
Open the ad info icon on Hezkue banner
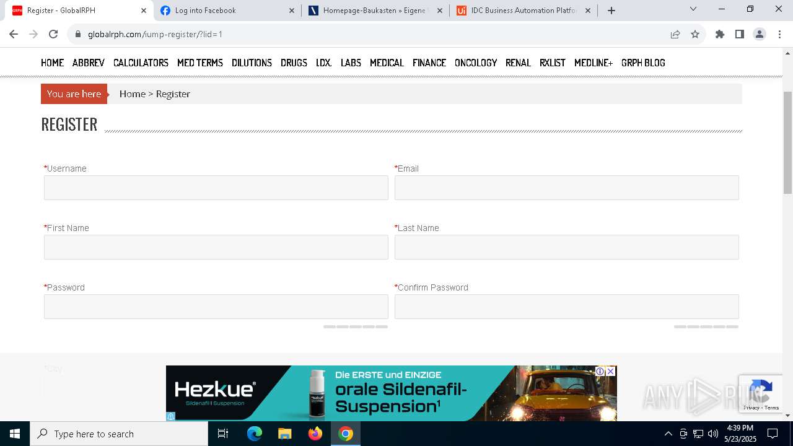[600, 371]
